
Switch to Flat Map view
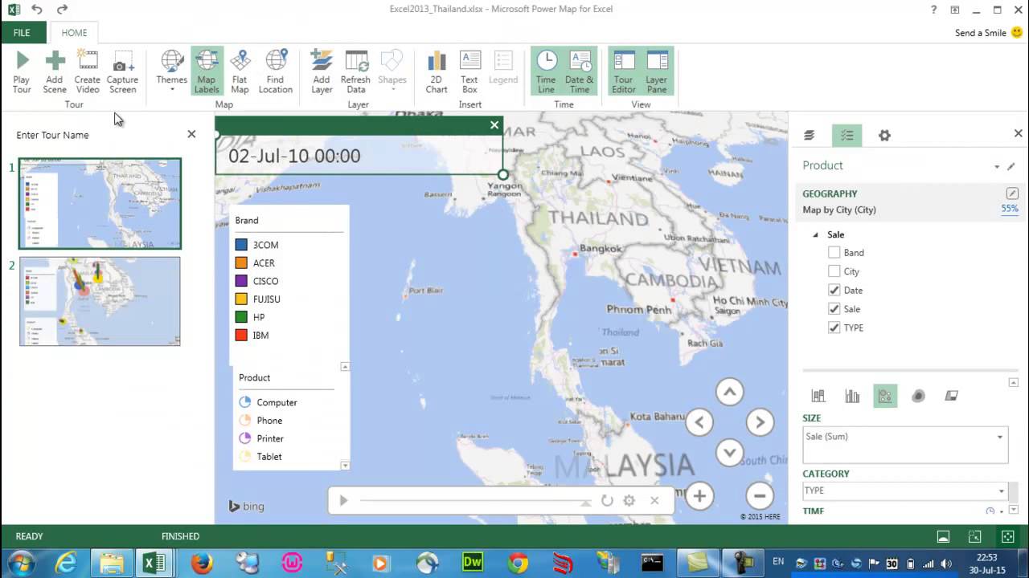point(240,71)
